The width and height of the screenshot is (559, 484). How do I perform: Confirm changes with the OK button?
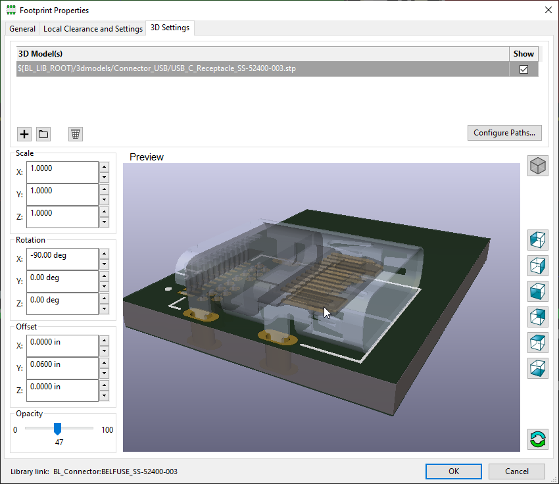[453, 472]
